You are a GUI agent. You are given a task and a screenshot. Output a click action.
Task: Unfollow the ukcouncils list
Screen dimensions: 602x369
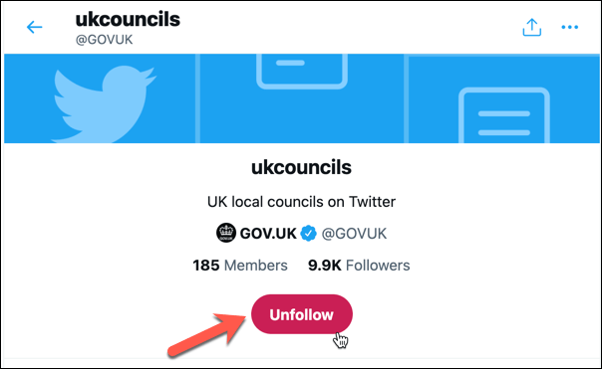[302, 314]
